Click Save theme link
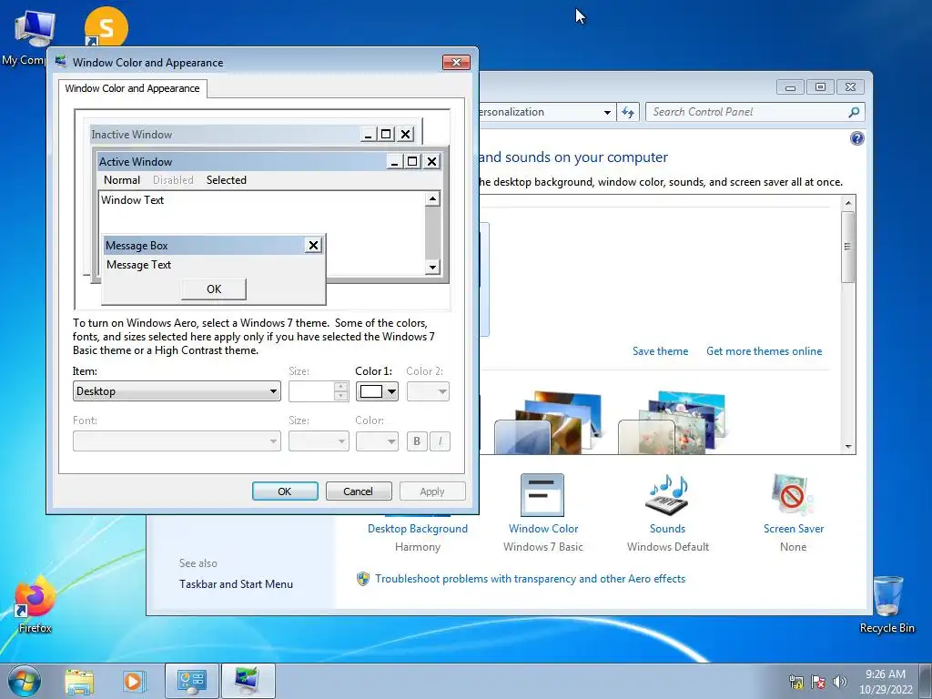This screenshot has height=699, width=932. click(x=660, y=351)
